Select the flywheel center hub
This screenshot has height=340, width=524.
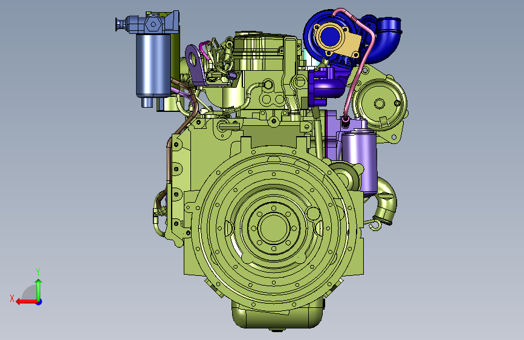tap(274, 227)
